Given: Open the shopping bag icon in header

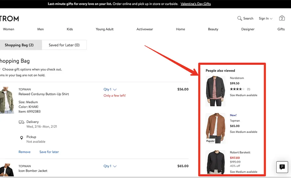Looking at the screenshot, I should coord(281,18).
